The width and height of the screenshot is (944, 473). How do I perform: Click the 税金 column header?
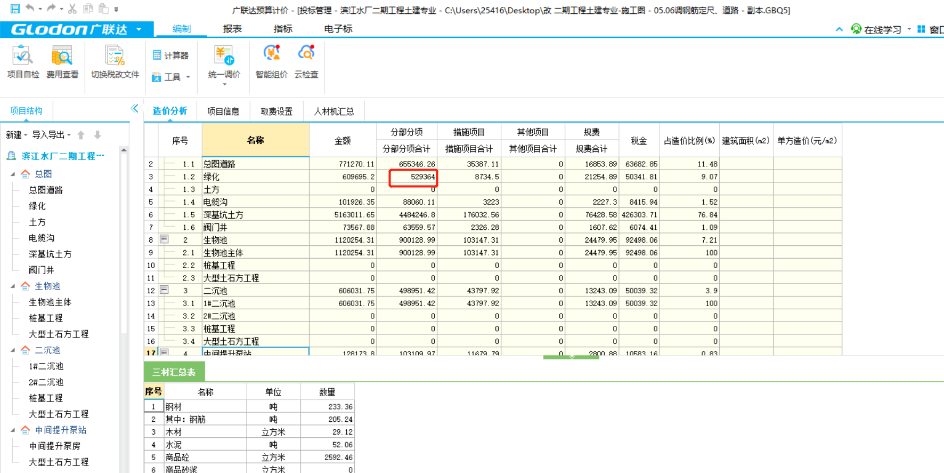point(639,140)
